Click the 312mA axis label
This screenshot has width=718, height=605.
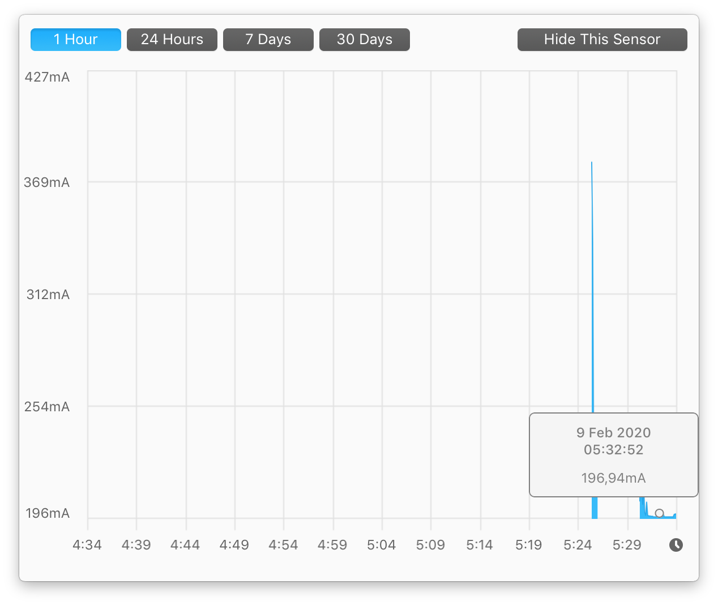pos(48,294)
